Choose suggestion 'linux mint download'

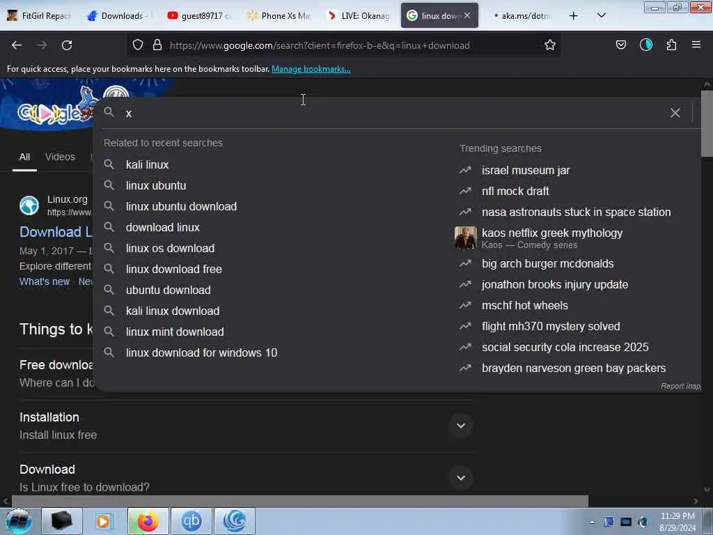click(x=175, y=332)
